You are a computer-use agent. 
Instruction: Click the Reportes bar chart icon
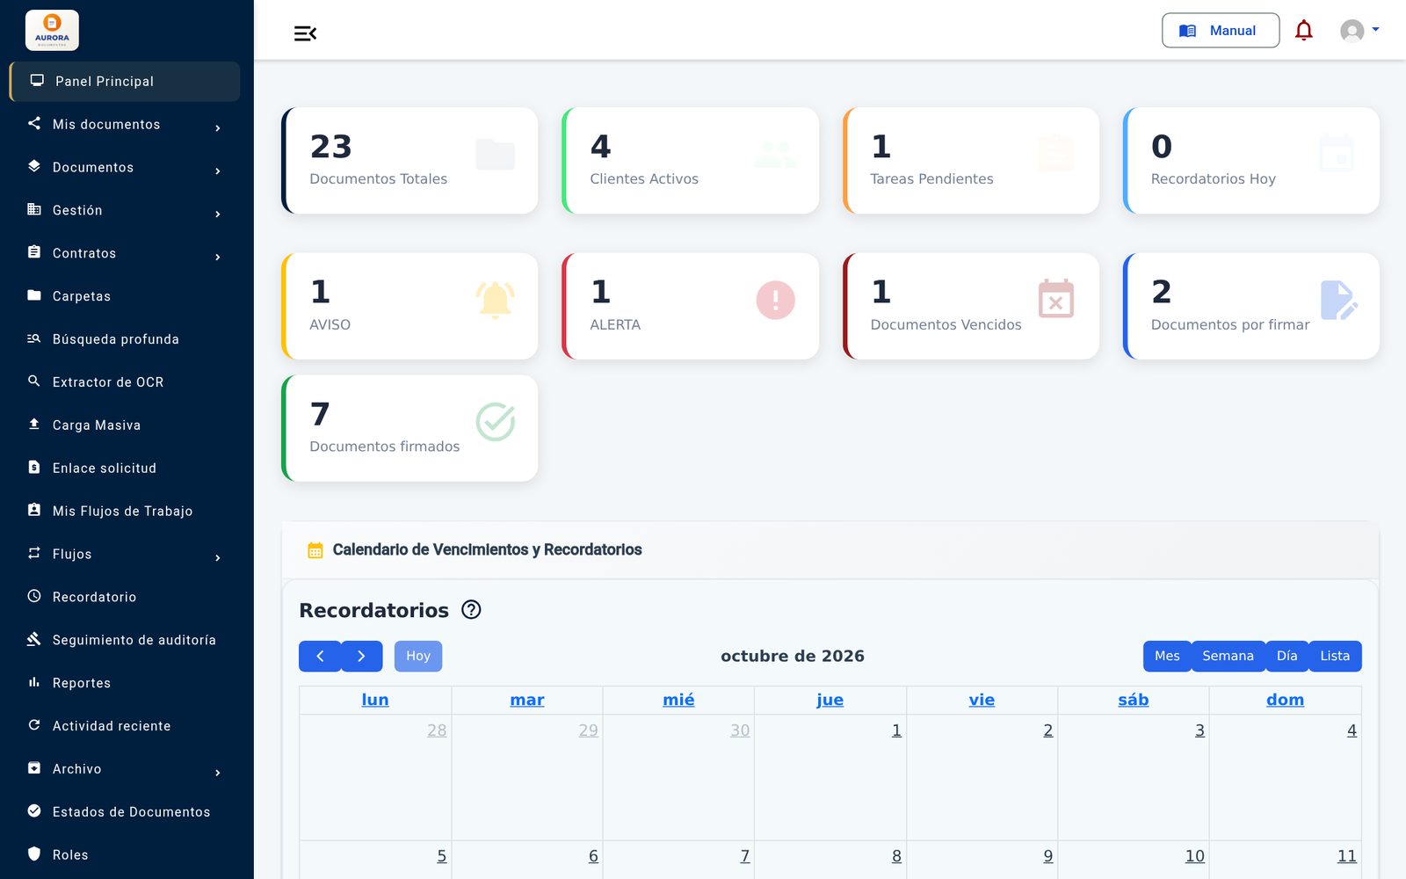34,682
